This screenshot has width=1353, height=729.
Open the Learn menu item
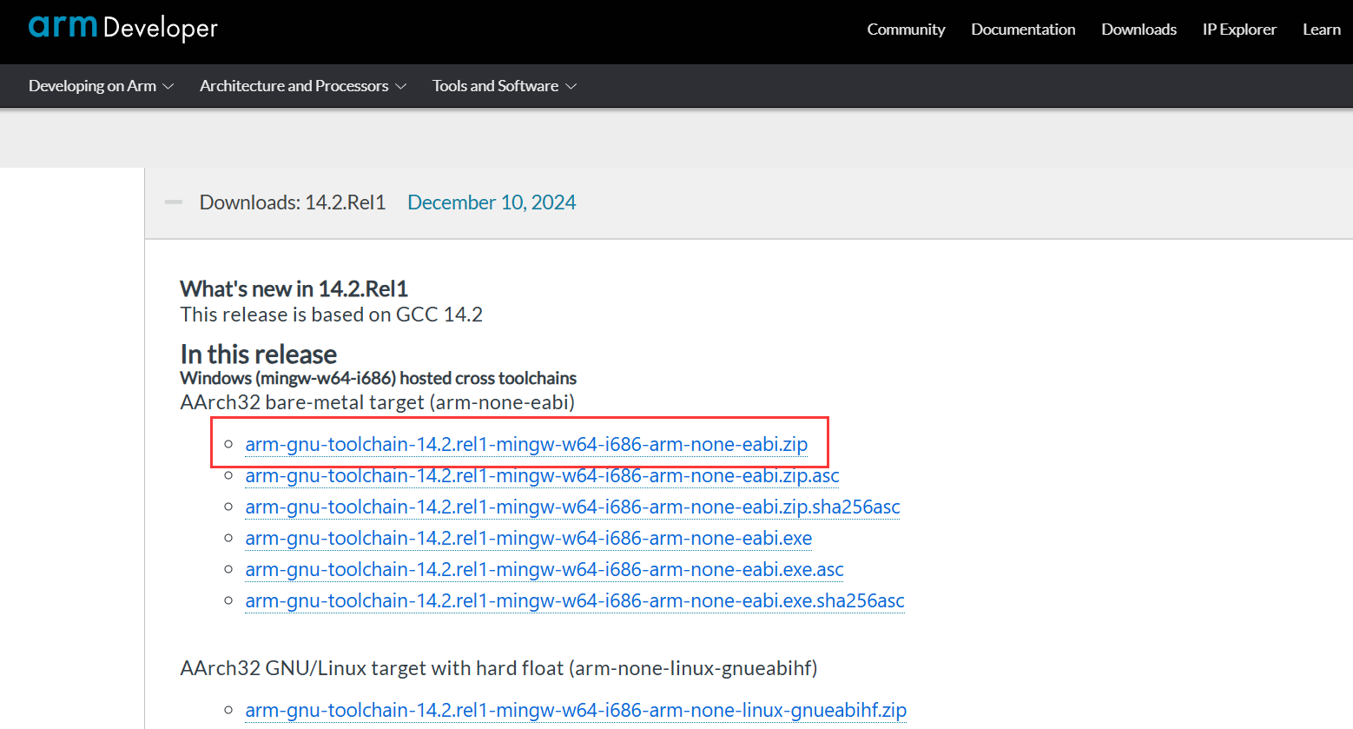tap(1321, 30)
